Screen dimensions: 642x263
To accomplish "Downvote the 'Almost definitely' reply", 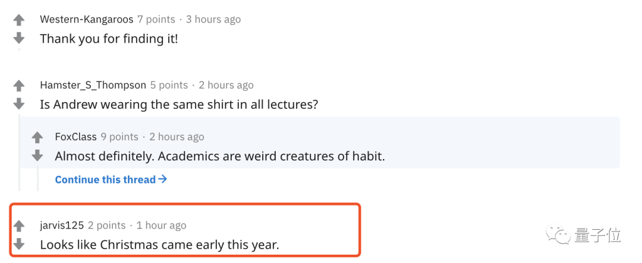I will tap(37, 156).
